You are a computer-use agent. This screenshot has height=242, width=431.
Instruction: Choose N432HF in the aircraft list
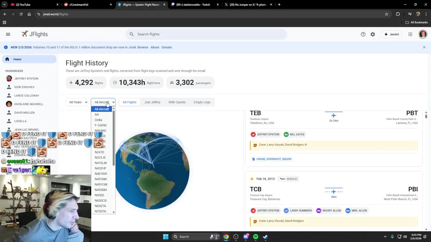pyautogui.click(x=102, y=168)
